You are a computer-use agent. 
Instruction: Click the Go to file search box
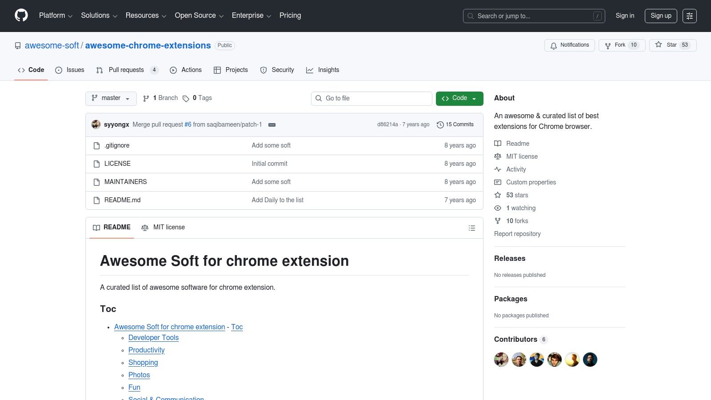point(371,98)
